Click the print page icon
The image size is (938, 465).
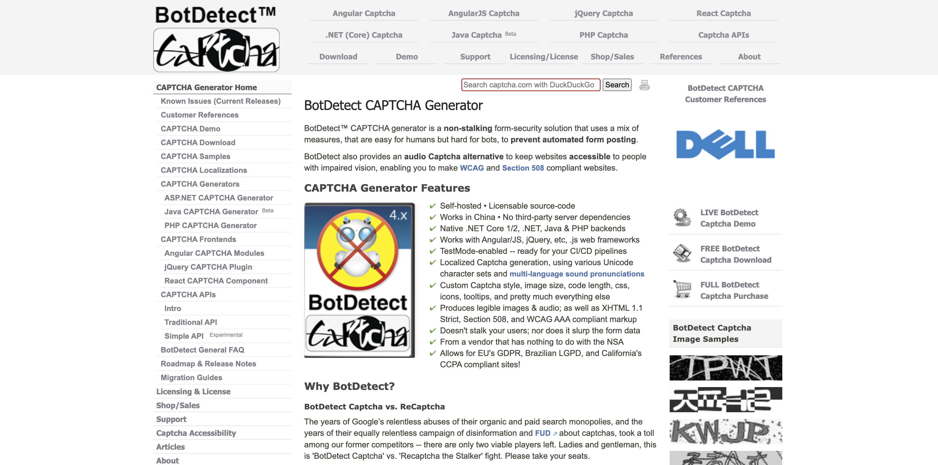point(644,85)
